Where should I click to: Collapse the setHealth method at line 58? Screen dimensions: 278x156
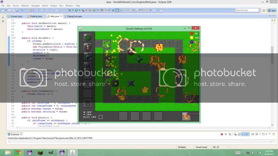15,23
